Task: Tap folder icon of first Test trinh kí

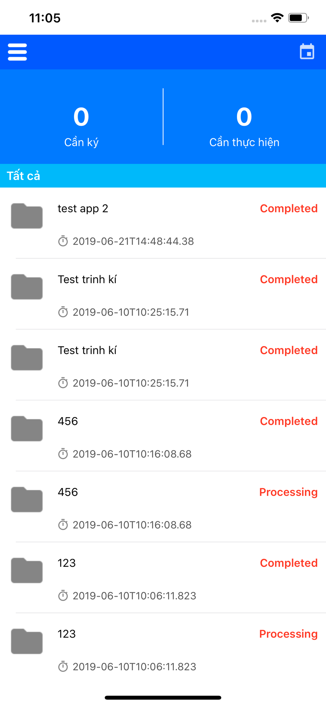Action: tap(27, 287)
